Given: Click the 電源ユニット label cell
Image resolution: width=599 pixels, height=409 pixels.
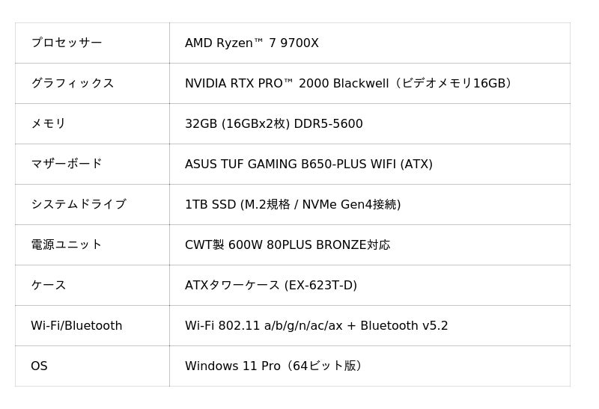Looking at the screenshot, I should coord(66,245).
